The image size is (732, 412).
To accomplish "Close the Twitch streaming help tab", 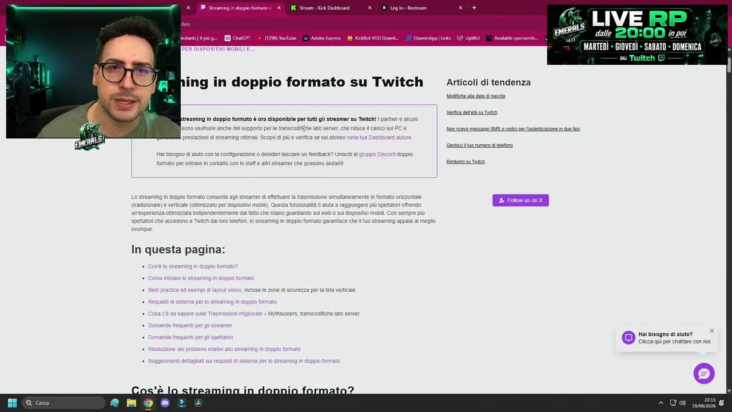I will [x=279, y=8].
